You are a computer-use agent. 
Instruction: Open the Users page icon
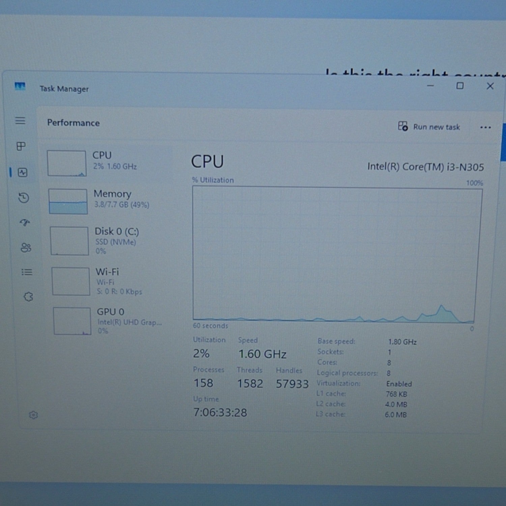coord(26,248)
